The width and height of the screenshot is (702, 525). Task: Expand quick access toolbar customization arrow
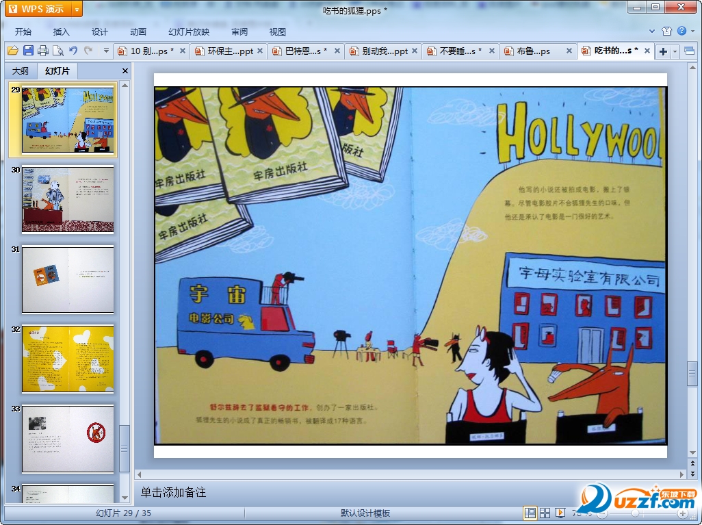pos(106,51)
